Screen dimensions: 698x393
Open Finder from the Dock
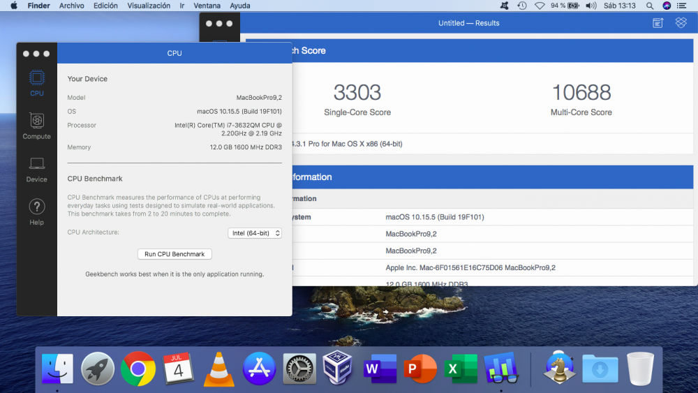coord(57,369)
